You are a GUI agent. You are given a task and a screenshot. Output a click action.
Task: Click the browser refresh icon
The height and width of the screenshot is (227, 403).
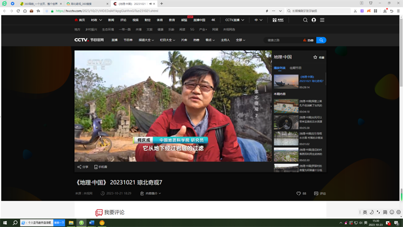point(18,11)
